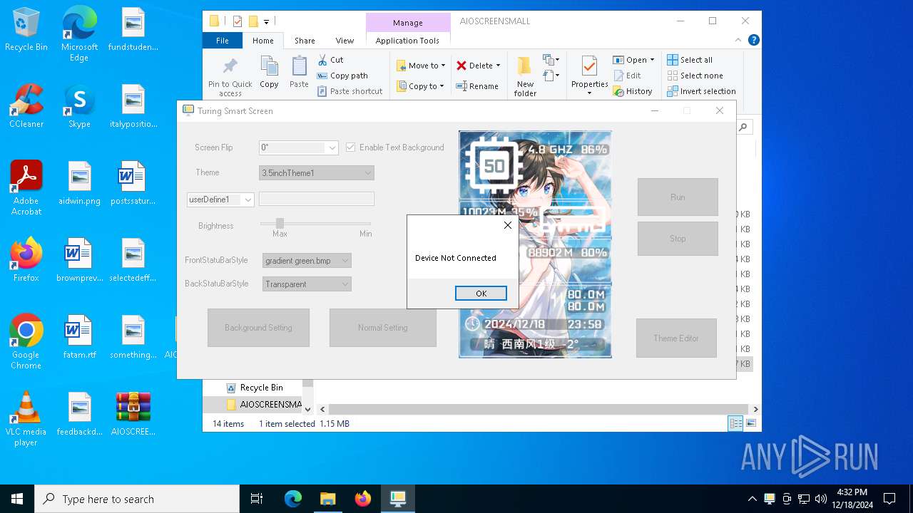Screen dimensions: 913x513
Task: Select the Skype desktop icon
Action: [79, 106]
